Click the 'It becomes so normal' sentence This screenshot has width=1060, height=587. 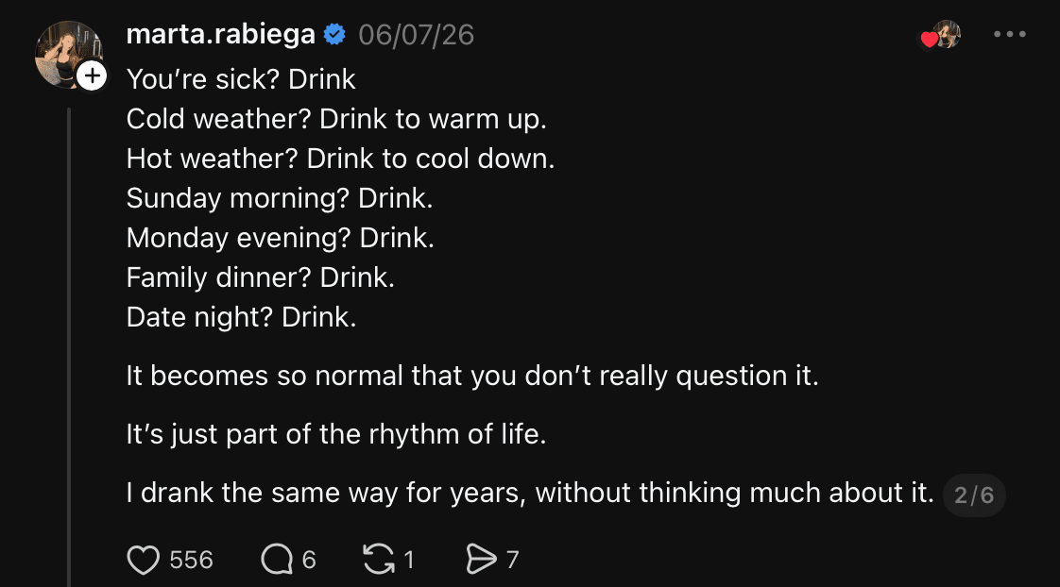click(x=471, y=376)
